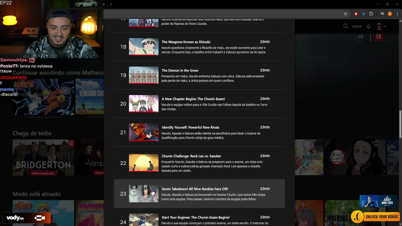Viewport: 402px width, 226px height.
Task: Bookmark this page with the star icon
Action: pos(345,14)
